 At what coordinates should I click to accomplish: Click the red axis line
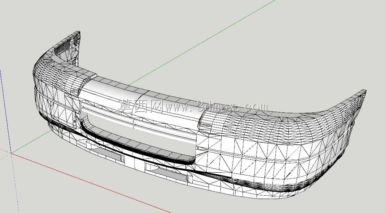pyautogui.click(x=91, y=183)
